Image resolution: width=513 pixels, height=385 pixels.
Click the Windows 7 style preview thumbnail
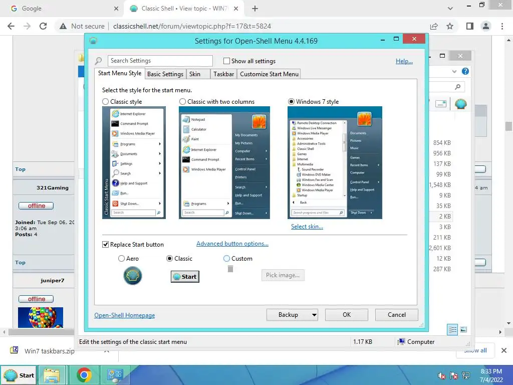[x=335, y=163]
